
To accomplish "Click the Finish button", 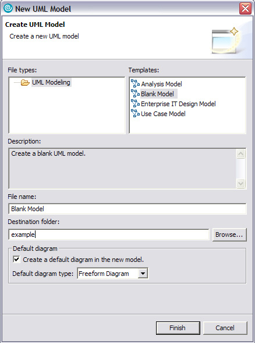I will point(178,328).
